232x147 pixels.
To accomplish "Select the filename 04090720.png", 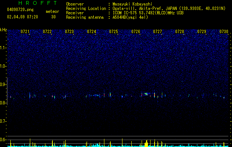I will tap(20, 10).
